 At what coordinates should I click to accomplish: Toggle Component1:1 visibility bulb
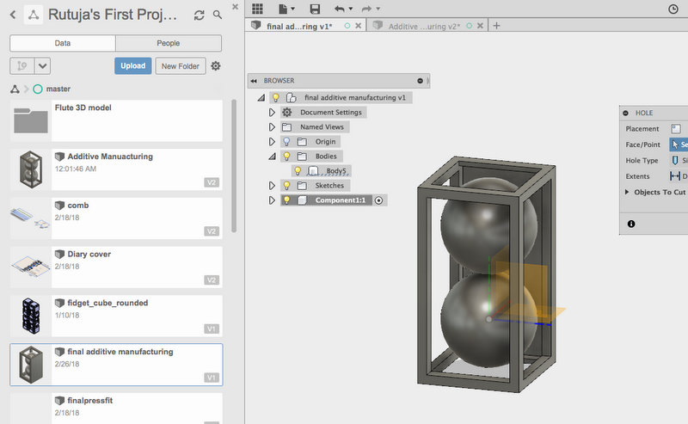coord(286,200)
